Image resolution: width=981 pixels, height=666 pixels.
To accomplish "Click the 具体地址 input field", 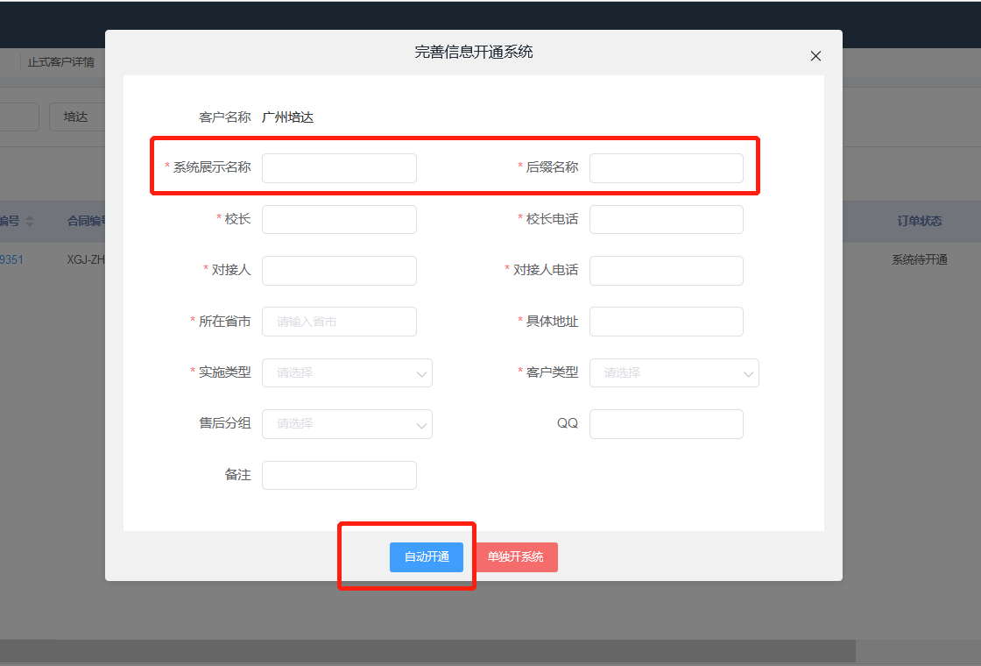I will coord(667,322).
